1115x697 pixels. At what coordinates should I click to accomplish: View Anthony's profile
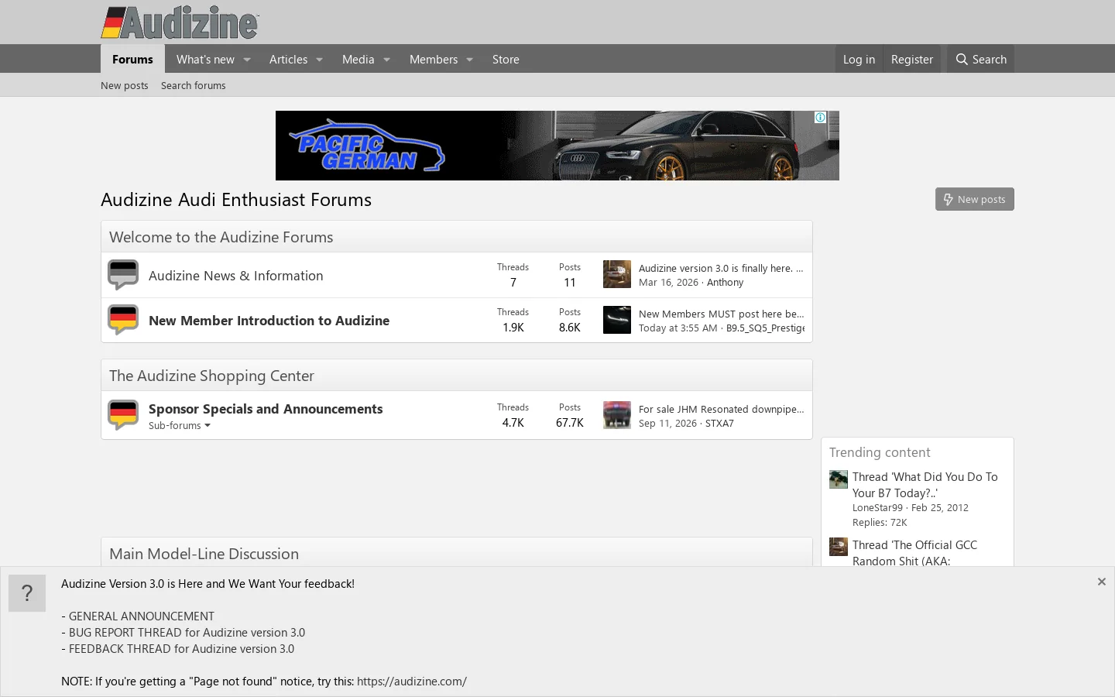click(725, 283)
